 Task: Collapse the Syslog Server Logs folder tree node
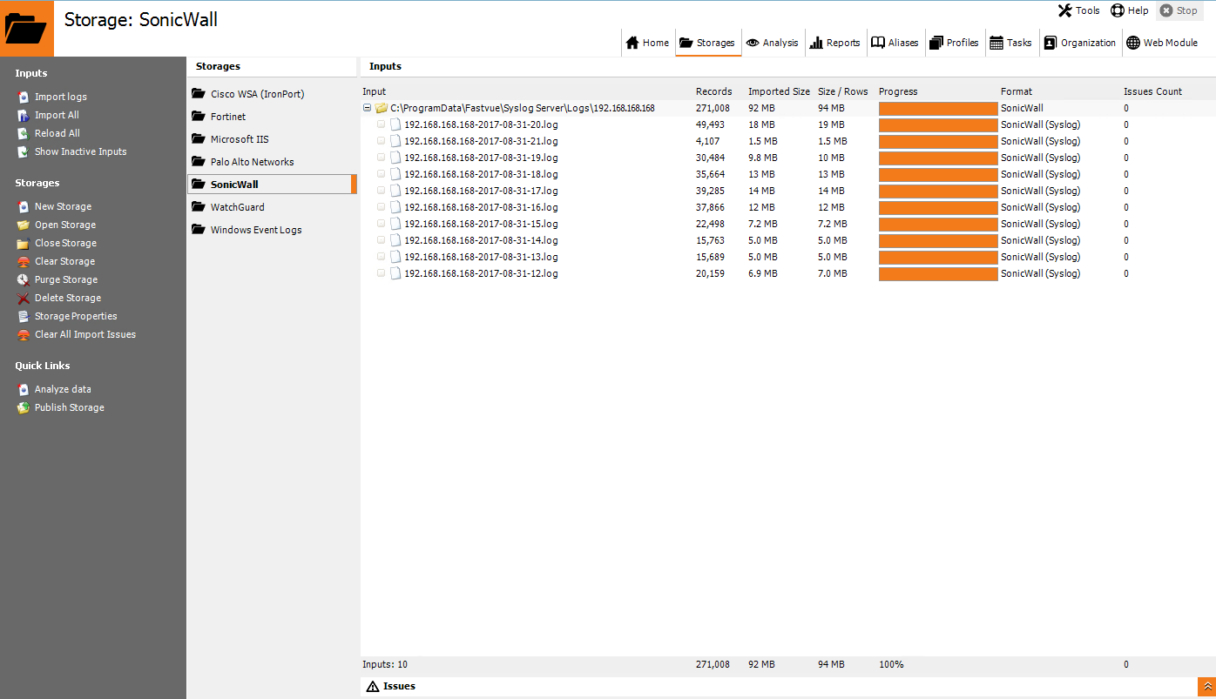(367, 108)
